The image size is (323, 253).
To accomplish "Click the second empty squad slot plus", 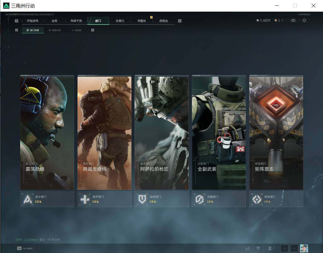I will [294, 248].
